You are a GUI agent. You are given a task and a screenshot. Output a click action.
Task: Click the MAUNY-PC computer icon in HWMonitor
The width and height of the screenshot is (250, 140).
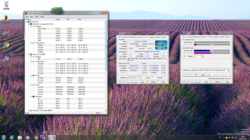point(29,22)
